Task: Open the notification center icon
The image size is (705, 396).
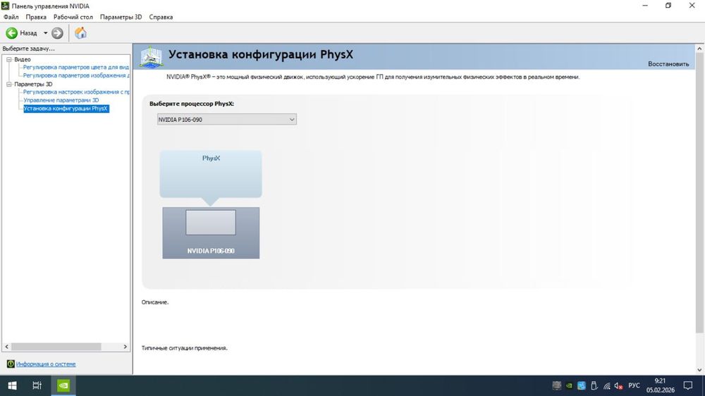Action: (x=688, y=385)
